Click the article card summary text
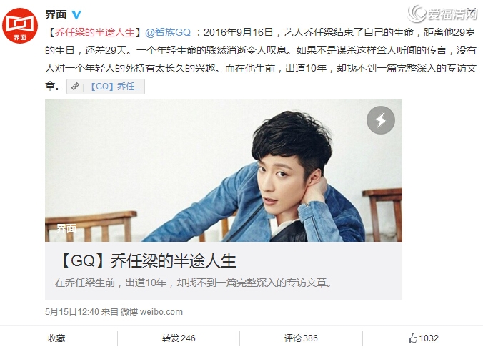Image resolution: width=483 pixels, height=352 pixels. (x=193, y=283)
